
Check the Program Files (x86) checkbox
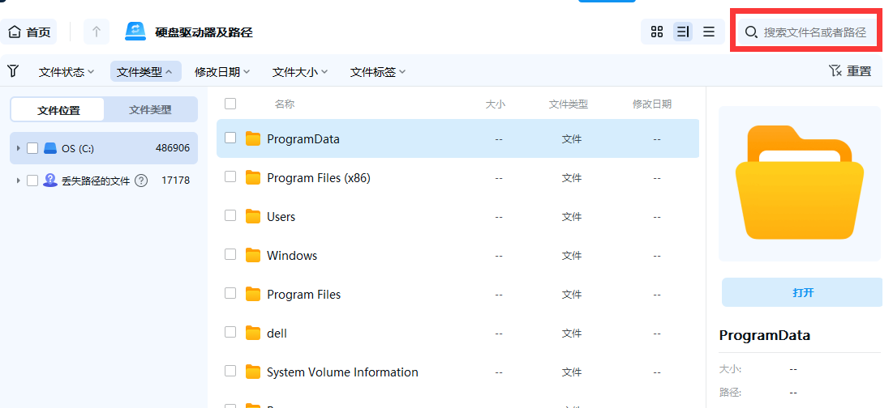pyautogui.click(x=230, y=177)
